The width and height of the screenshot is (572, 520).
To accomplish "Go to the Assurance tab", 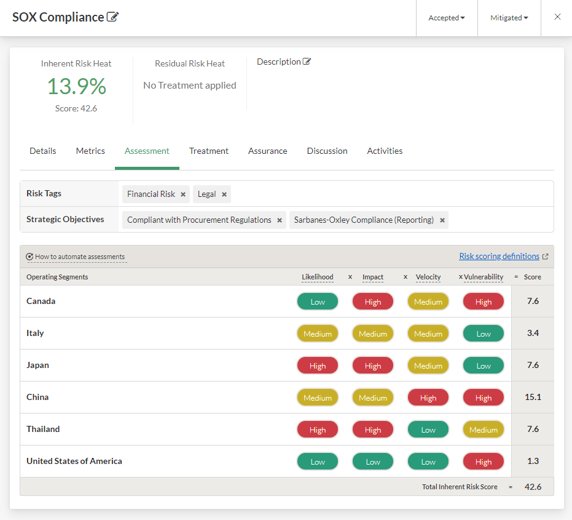I will coord(267,151).
